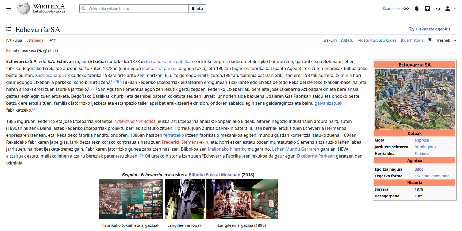Toggle the watch star for this page
Viewport: 462px width, 231px height.
[430, 40]
